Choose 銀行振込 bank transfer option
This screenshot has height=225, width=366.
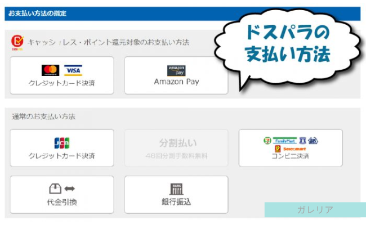click(176, 195)
